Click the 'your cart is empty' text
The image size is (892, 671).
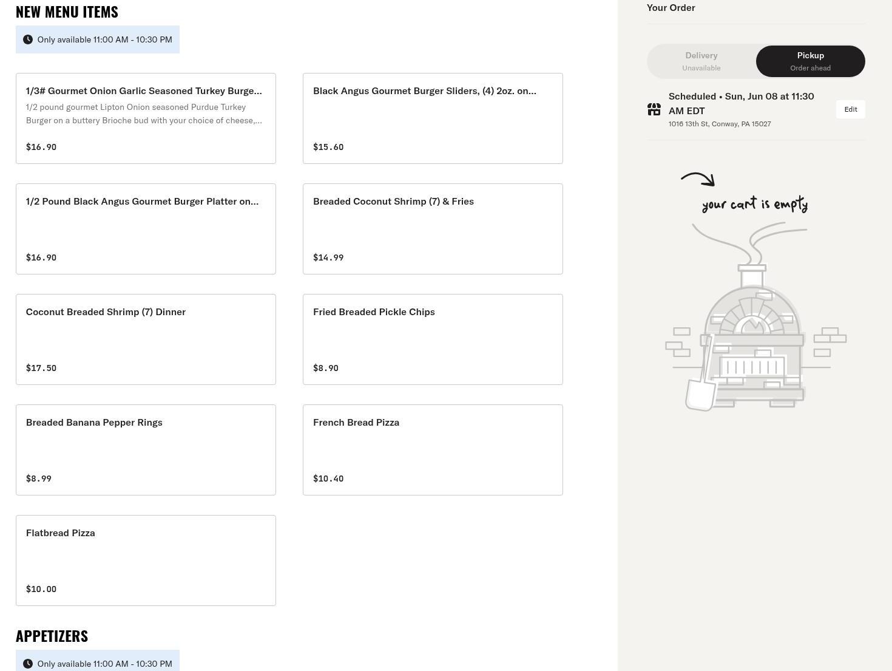coord(755,204)
